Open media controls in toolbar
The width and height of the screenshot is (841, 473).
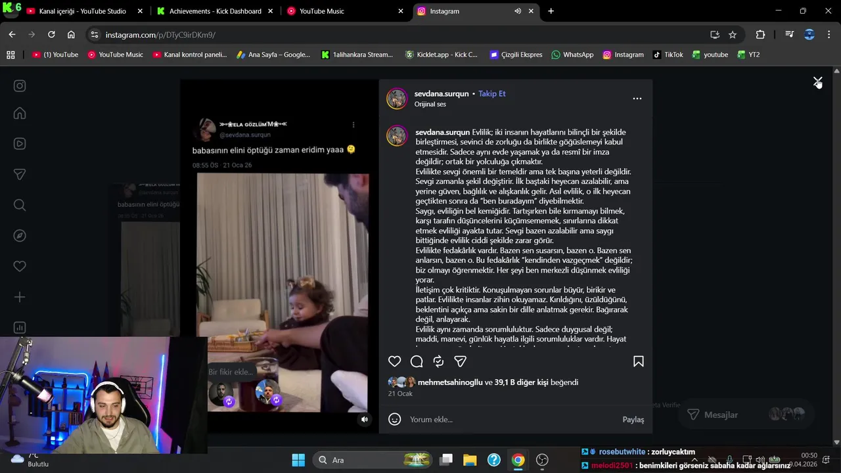790,35
